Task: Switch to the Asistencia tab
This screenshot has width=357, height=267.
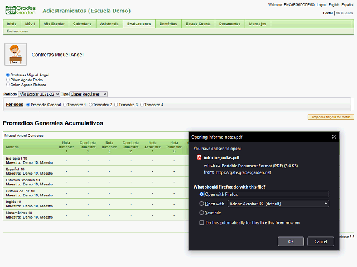Action: coord(109,24)
